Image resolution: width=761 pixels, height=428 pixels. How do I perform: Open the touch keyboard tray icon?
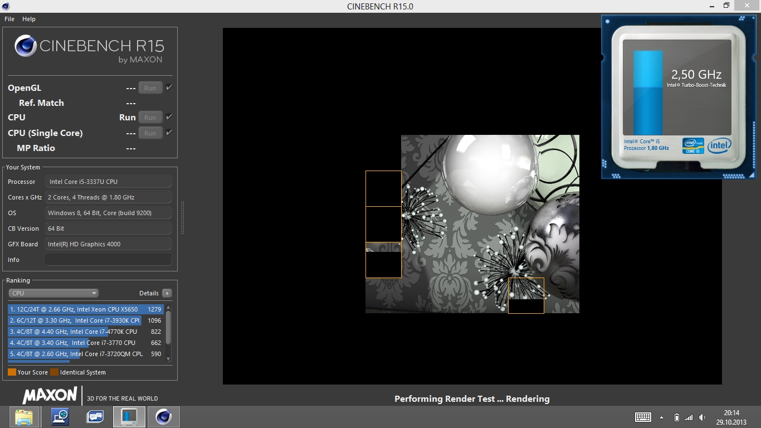coord(643,417)
